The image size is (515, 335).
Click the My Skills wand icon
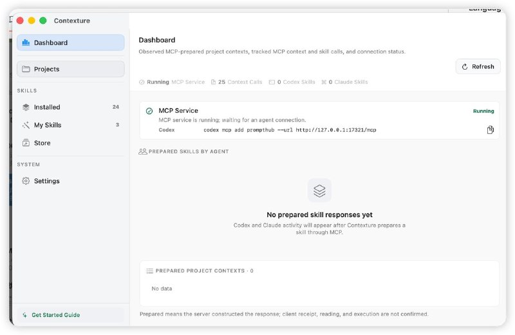click(26, 125)
